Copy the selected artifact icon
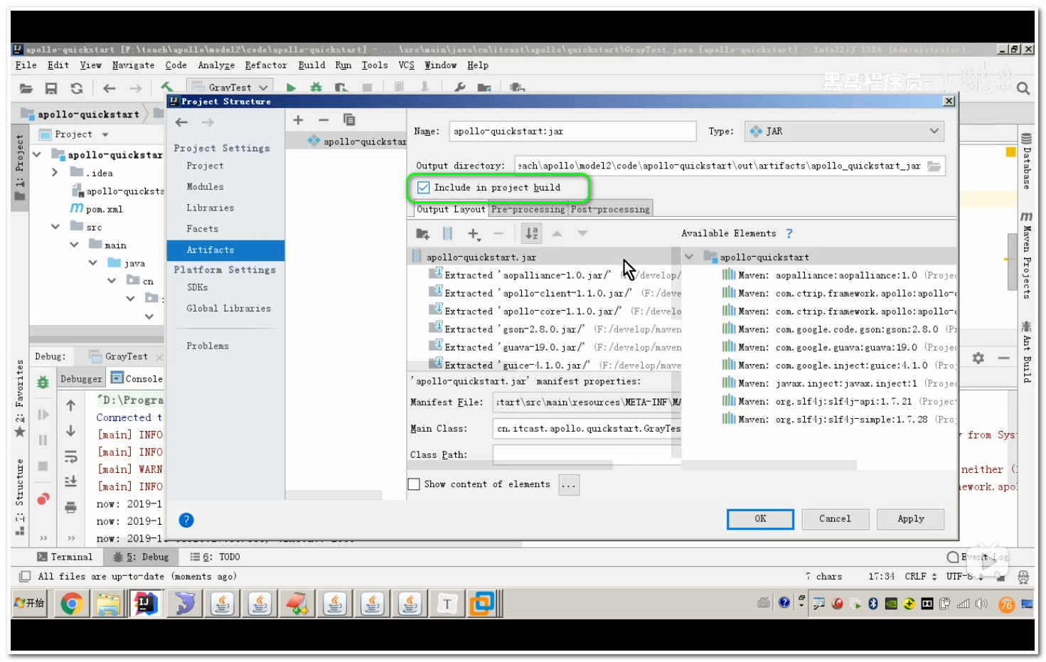1046x662 pixels. click(349, 120)
